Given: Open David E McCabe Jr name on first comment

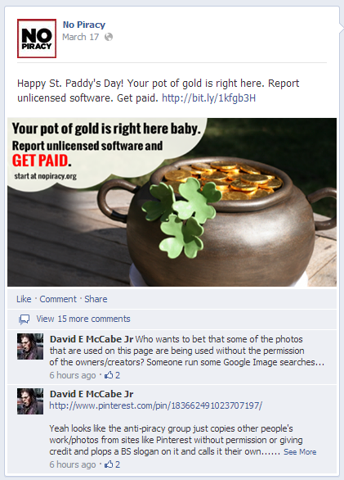Looking at the screenshot, I should pos(92,339).
